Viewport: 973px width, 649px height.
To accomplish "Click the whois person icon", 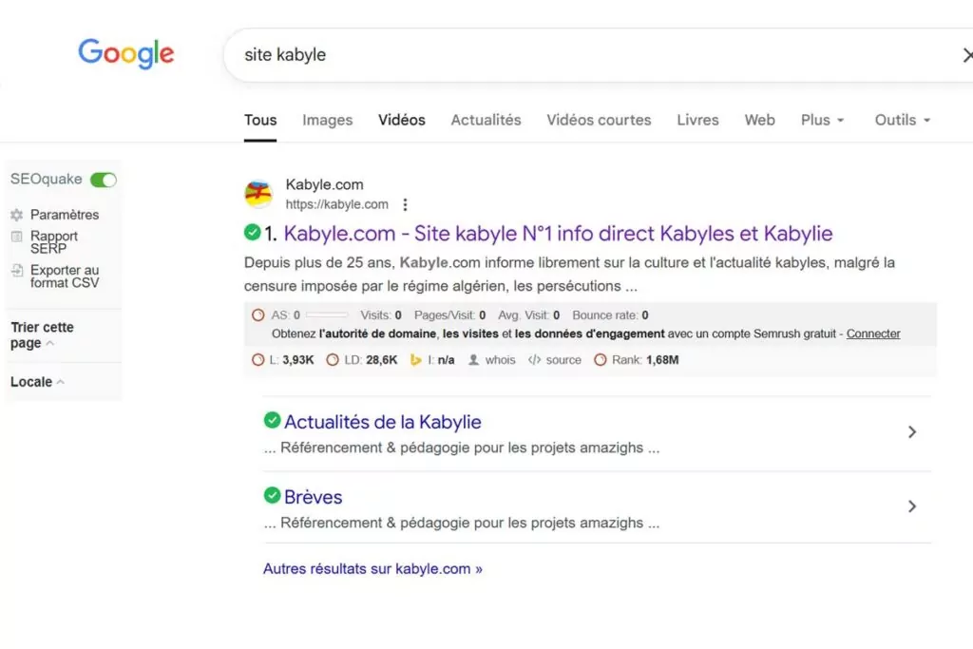I will tap(473, 360).
